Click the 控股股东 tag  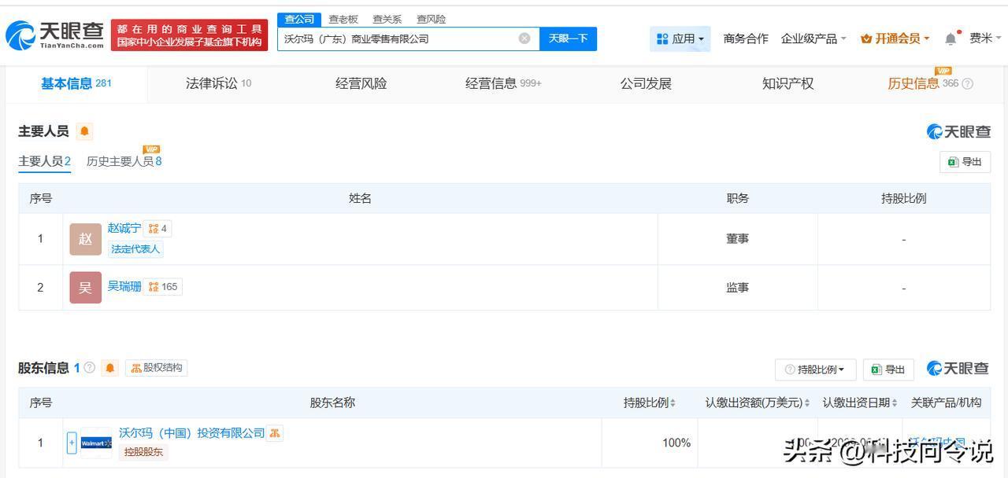[144, 452]
